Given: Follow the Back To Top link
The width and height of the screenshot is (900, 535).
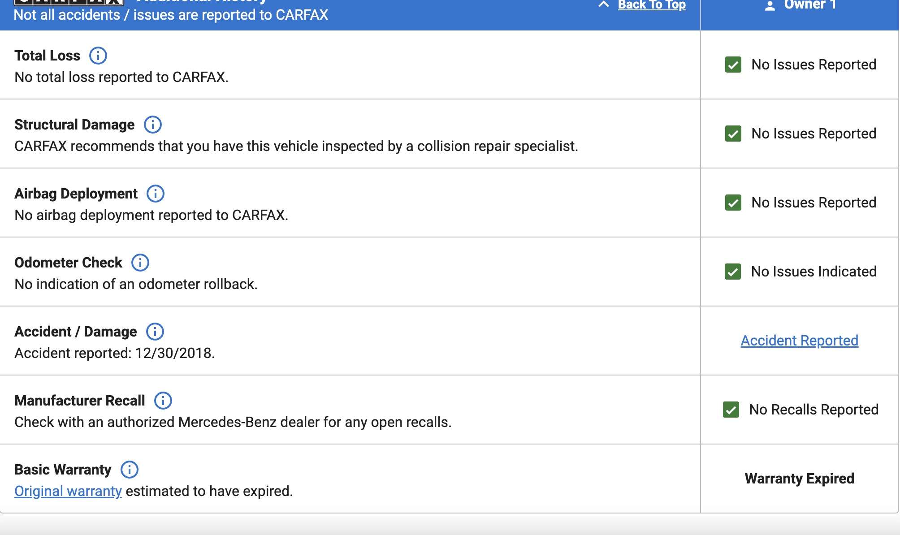Looking at the screenshot, I should (x=652, y=5).
